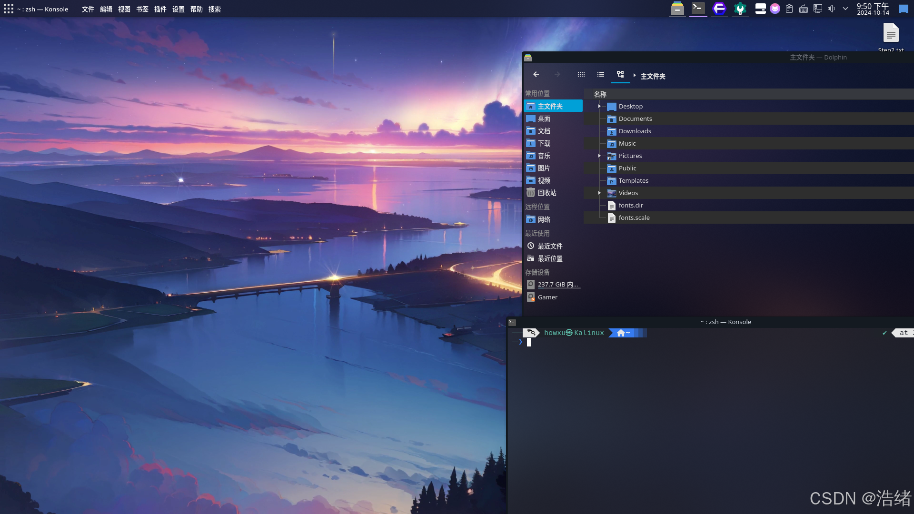Open the application launcher grid icon
The image size is (914, 514).
tap(9, 9)
